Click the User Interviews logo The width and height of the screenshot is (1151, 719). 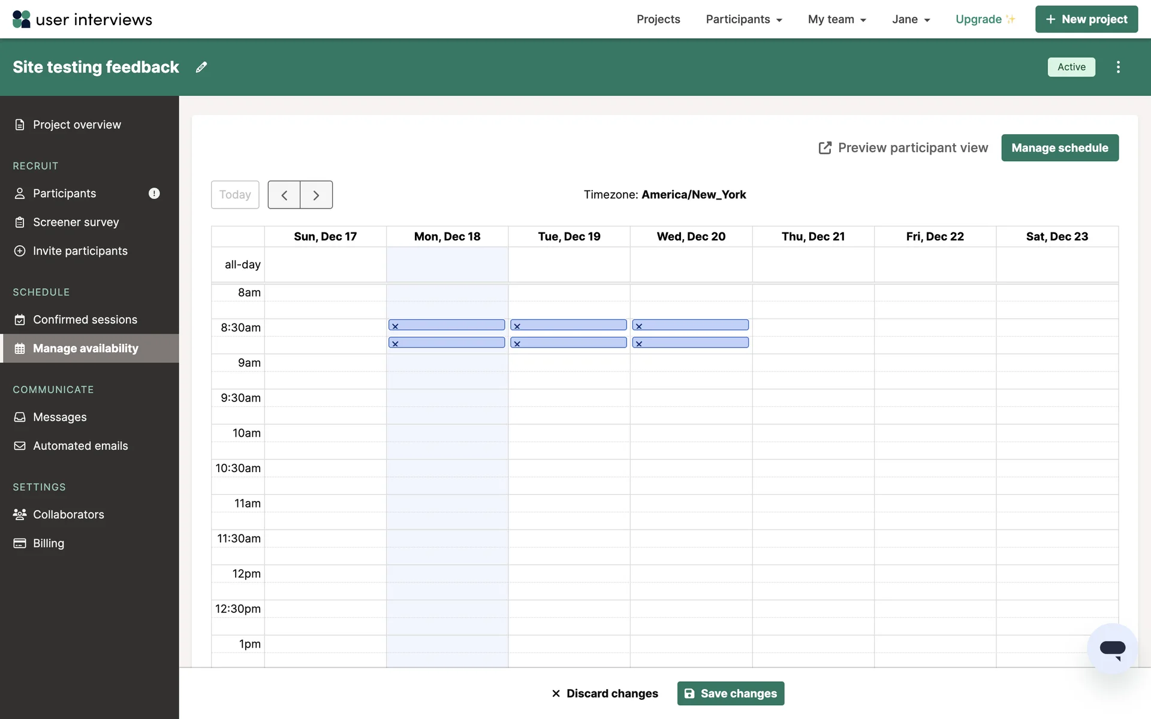[x=82, y=19]
